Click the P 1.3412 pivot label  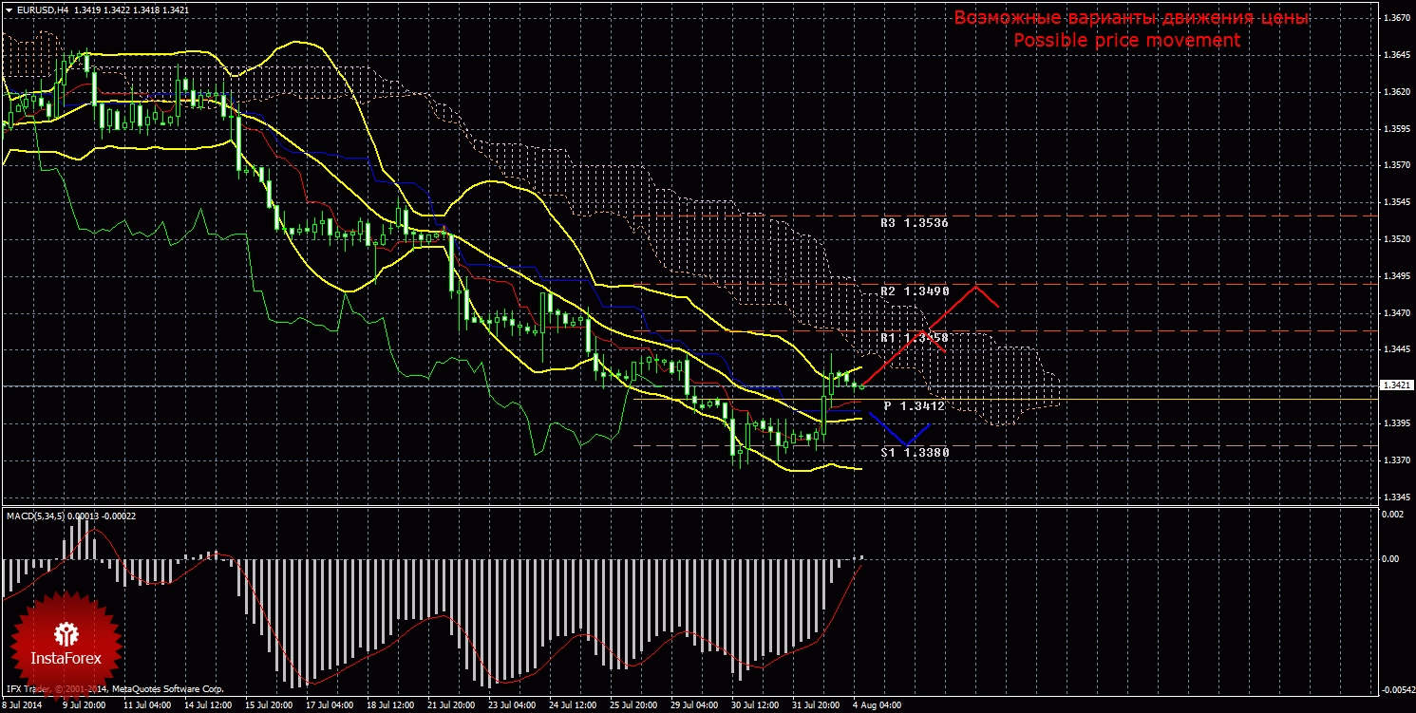914,406
